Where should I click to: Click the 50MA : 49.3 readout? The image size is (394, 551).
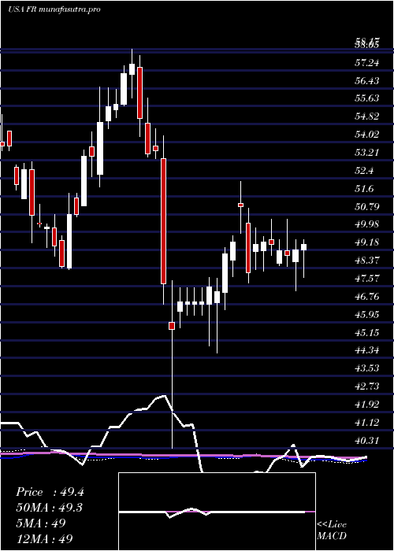[50, 508]
